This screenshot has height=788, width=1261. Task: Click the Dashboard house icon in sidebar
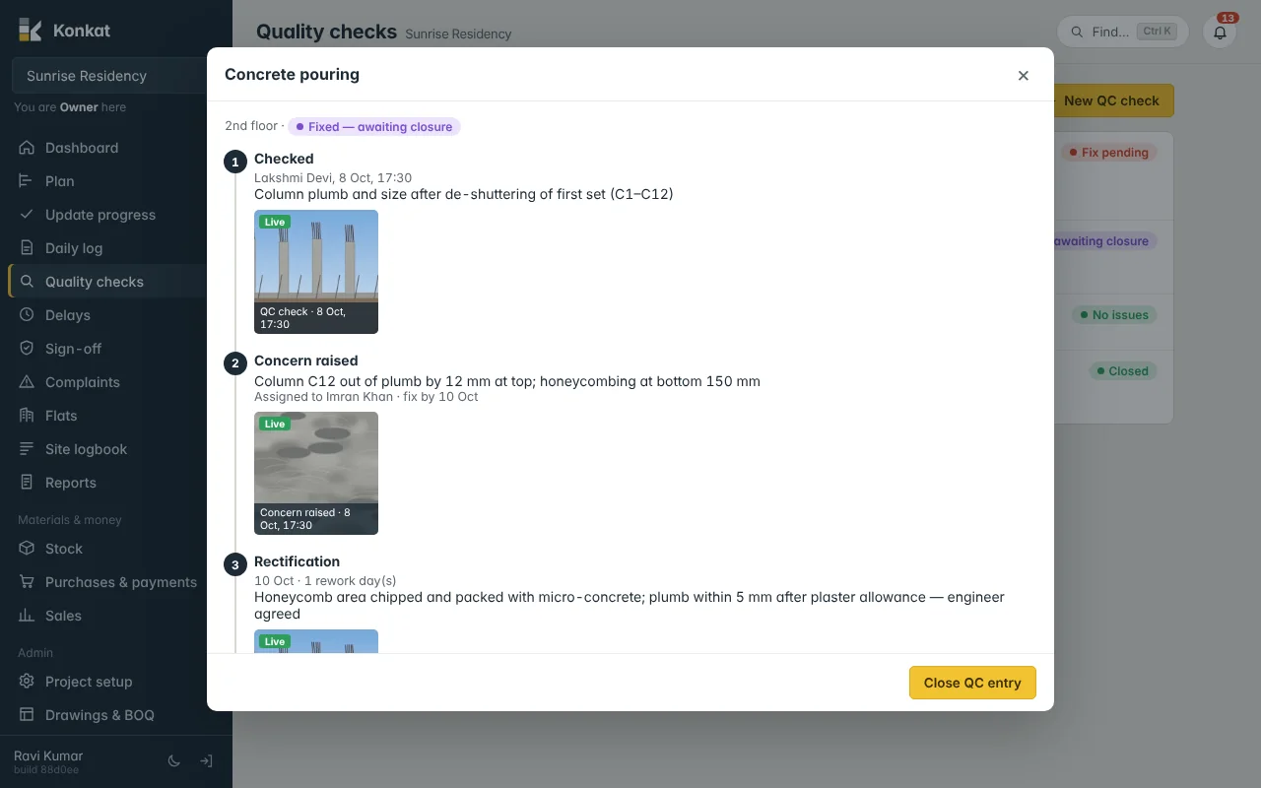(27, 148)
